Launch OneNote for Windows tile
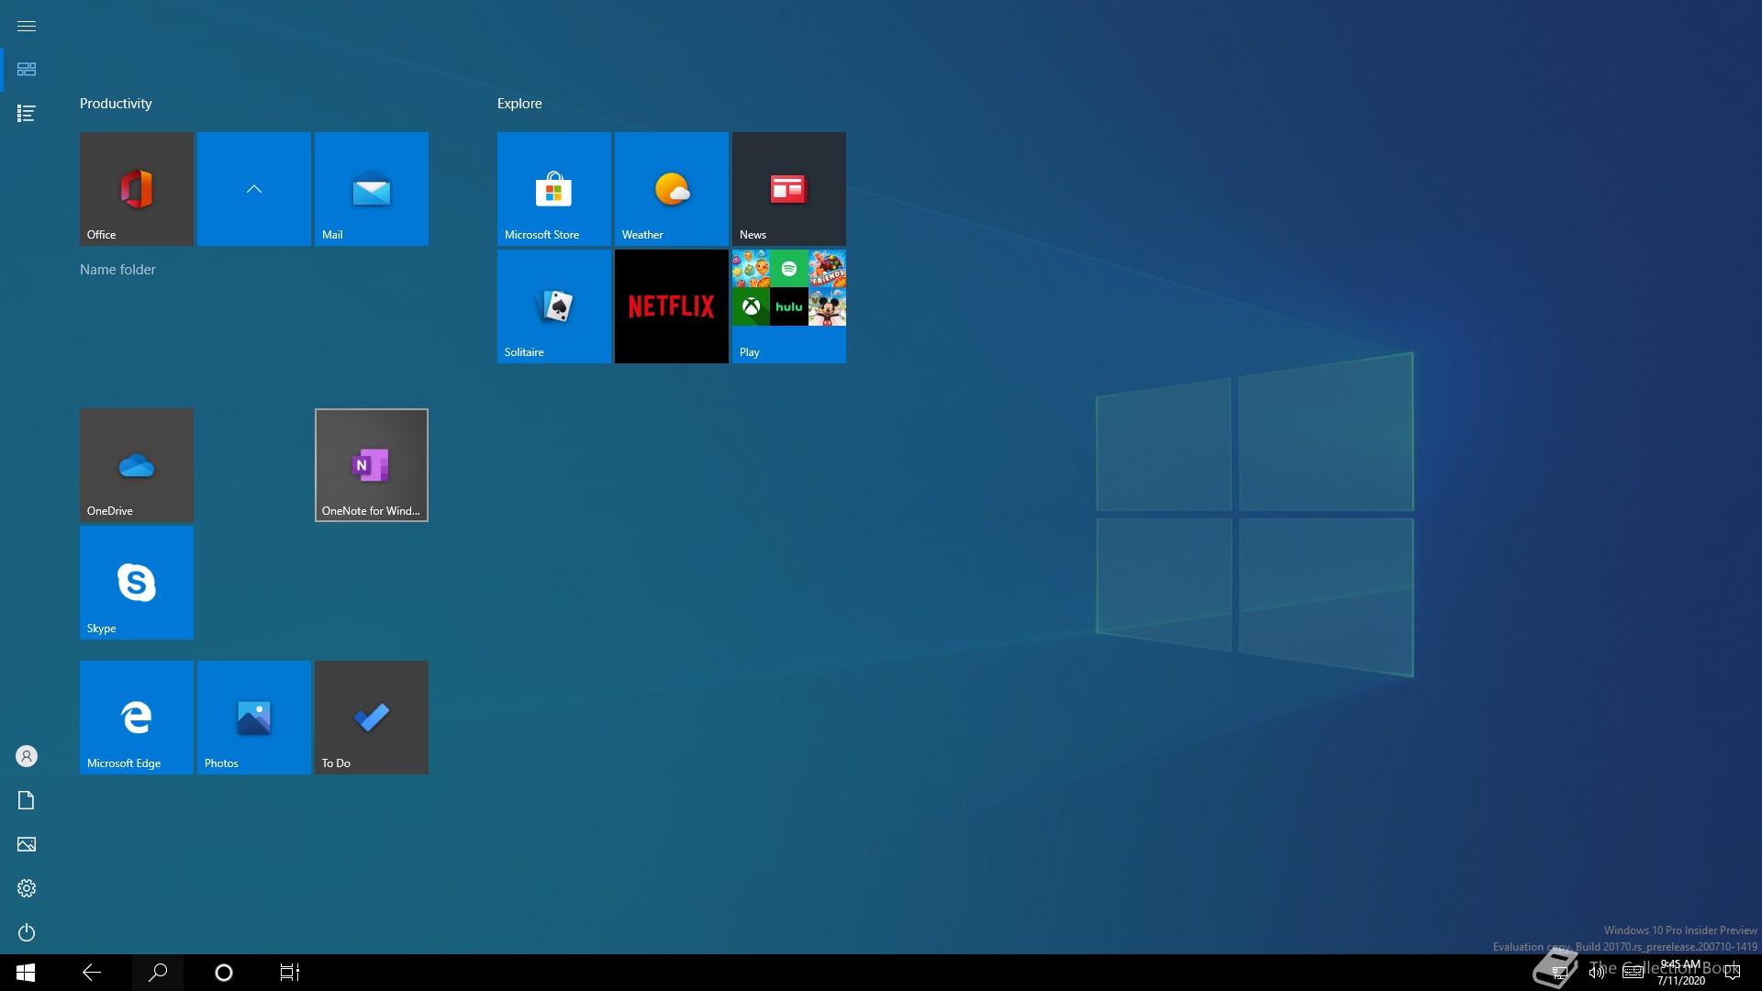1762x991 pixels. (x=371, y=464)
